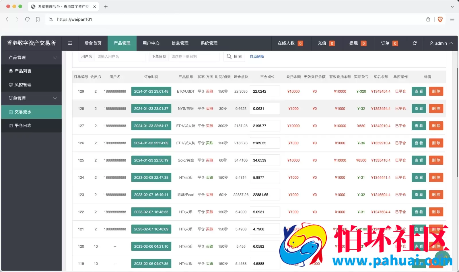Open the browser hamburger menu

tap(452, 19)
